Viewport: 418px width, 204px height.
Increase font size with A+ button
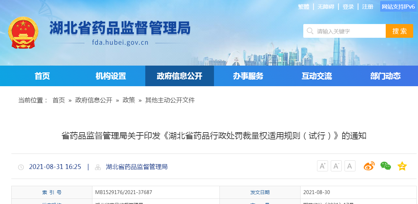tap(322, 166)
